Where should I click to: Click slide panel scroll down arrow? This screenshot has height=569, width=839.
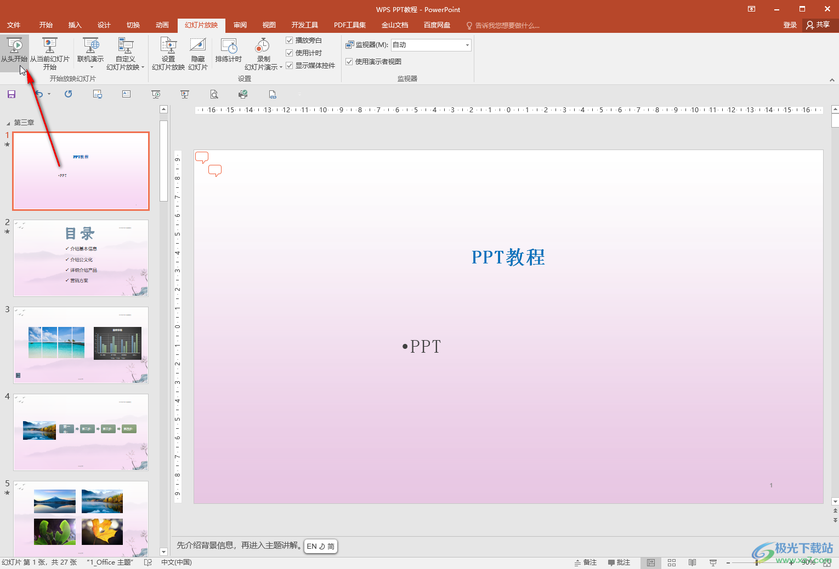pyautogui.click(x=163, y=551)
